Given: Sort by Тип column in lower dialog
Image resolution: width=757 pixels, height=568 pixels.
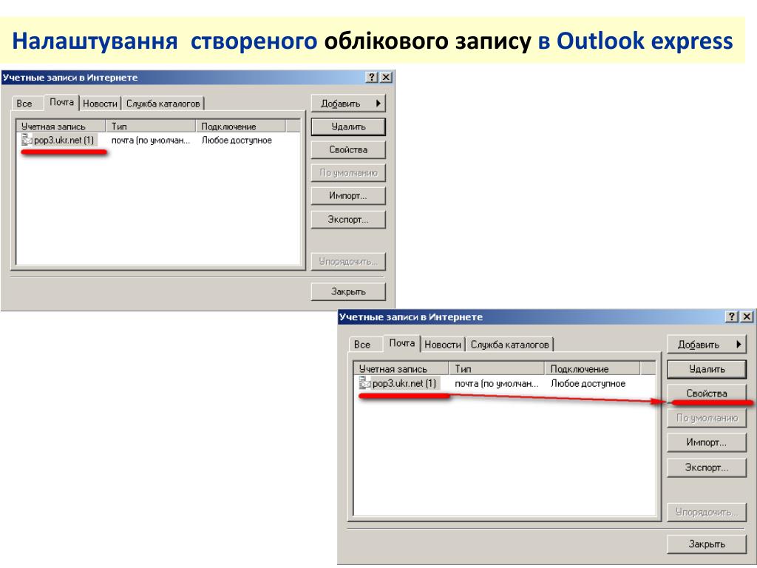Looking at the screenshot, I should tap(497, 368).
